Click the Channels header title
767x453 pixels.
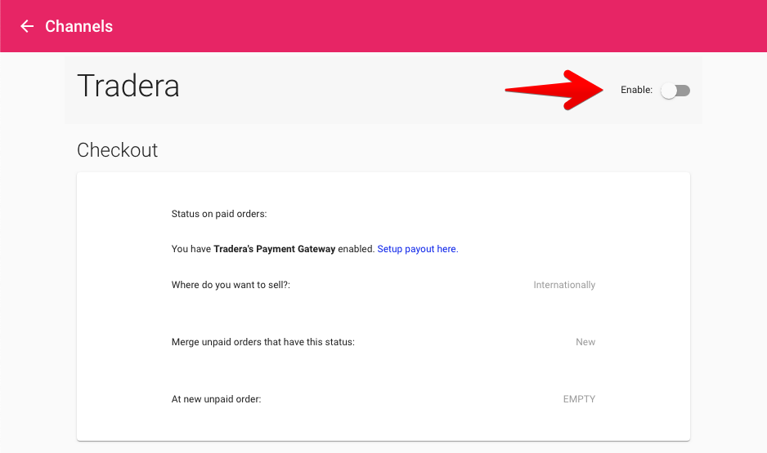click(78, 26)
